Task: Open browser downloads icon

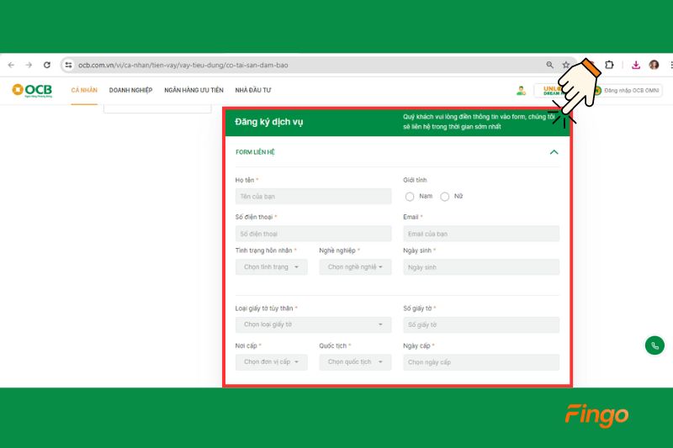Action: click(636, 65)
